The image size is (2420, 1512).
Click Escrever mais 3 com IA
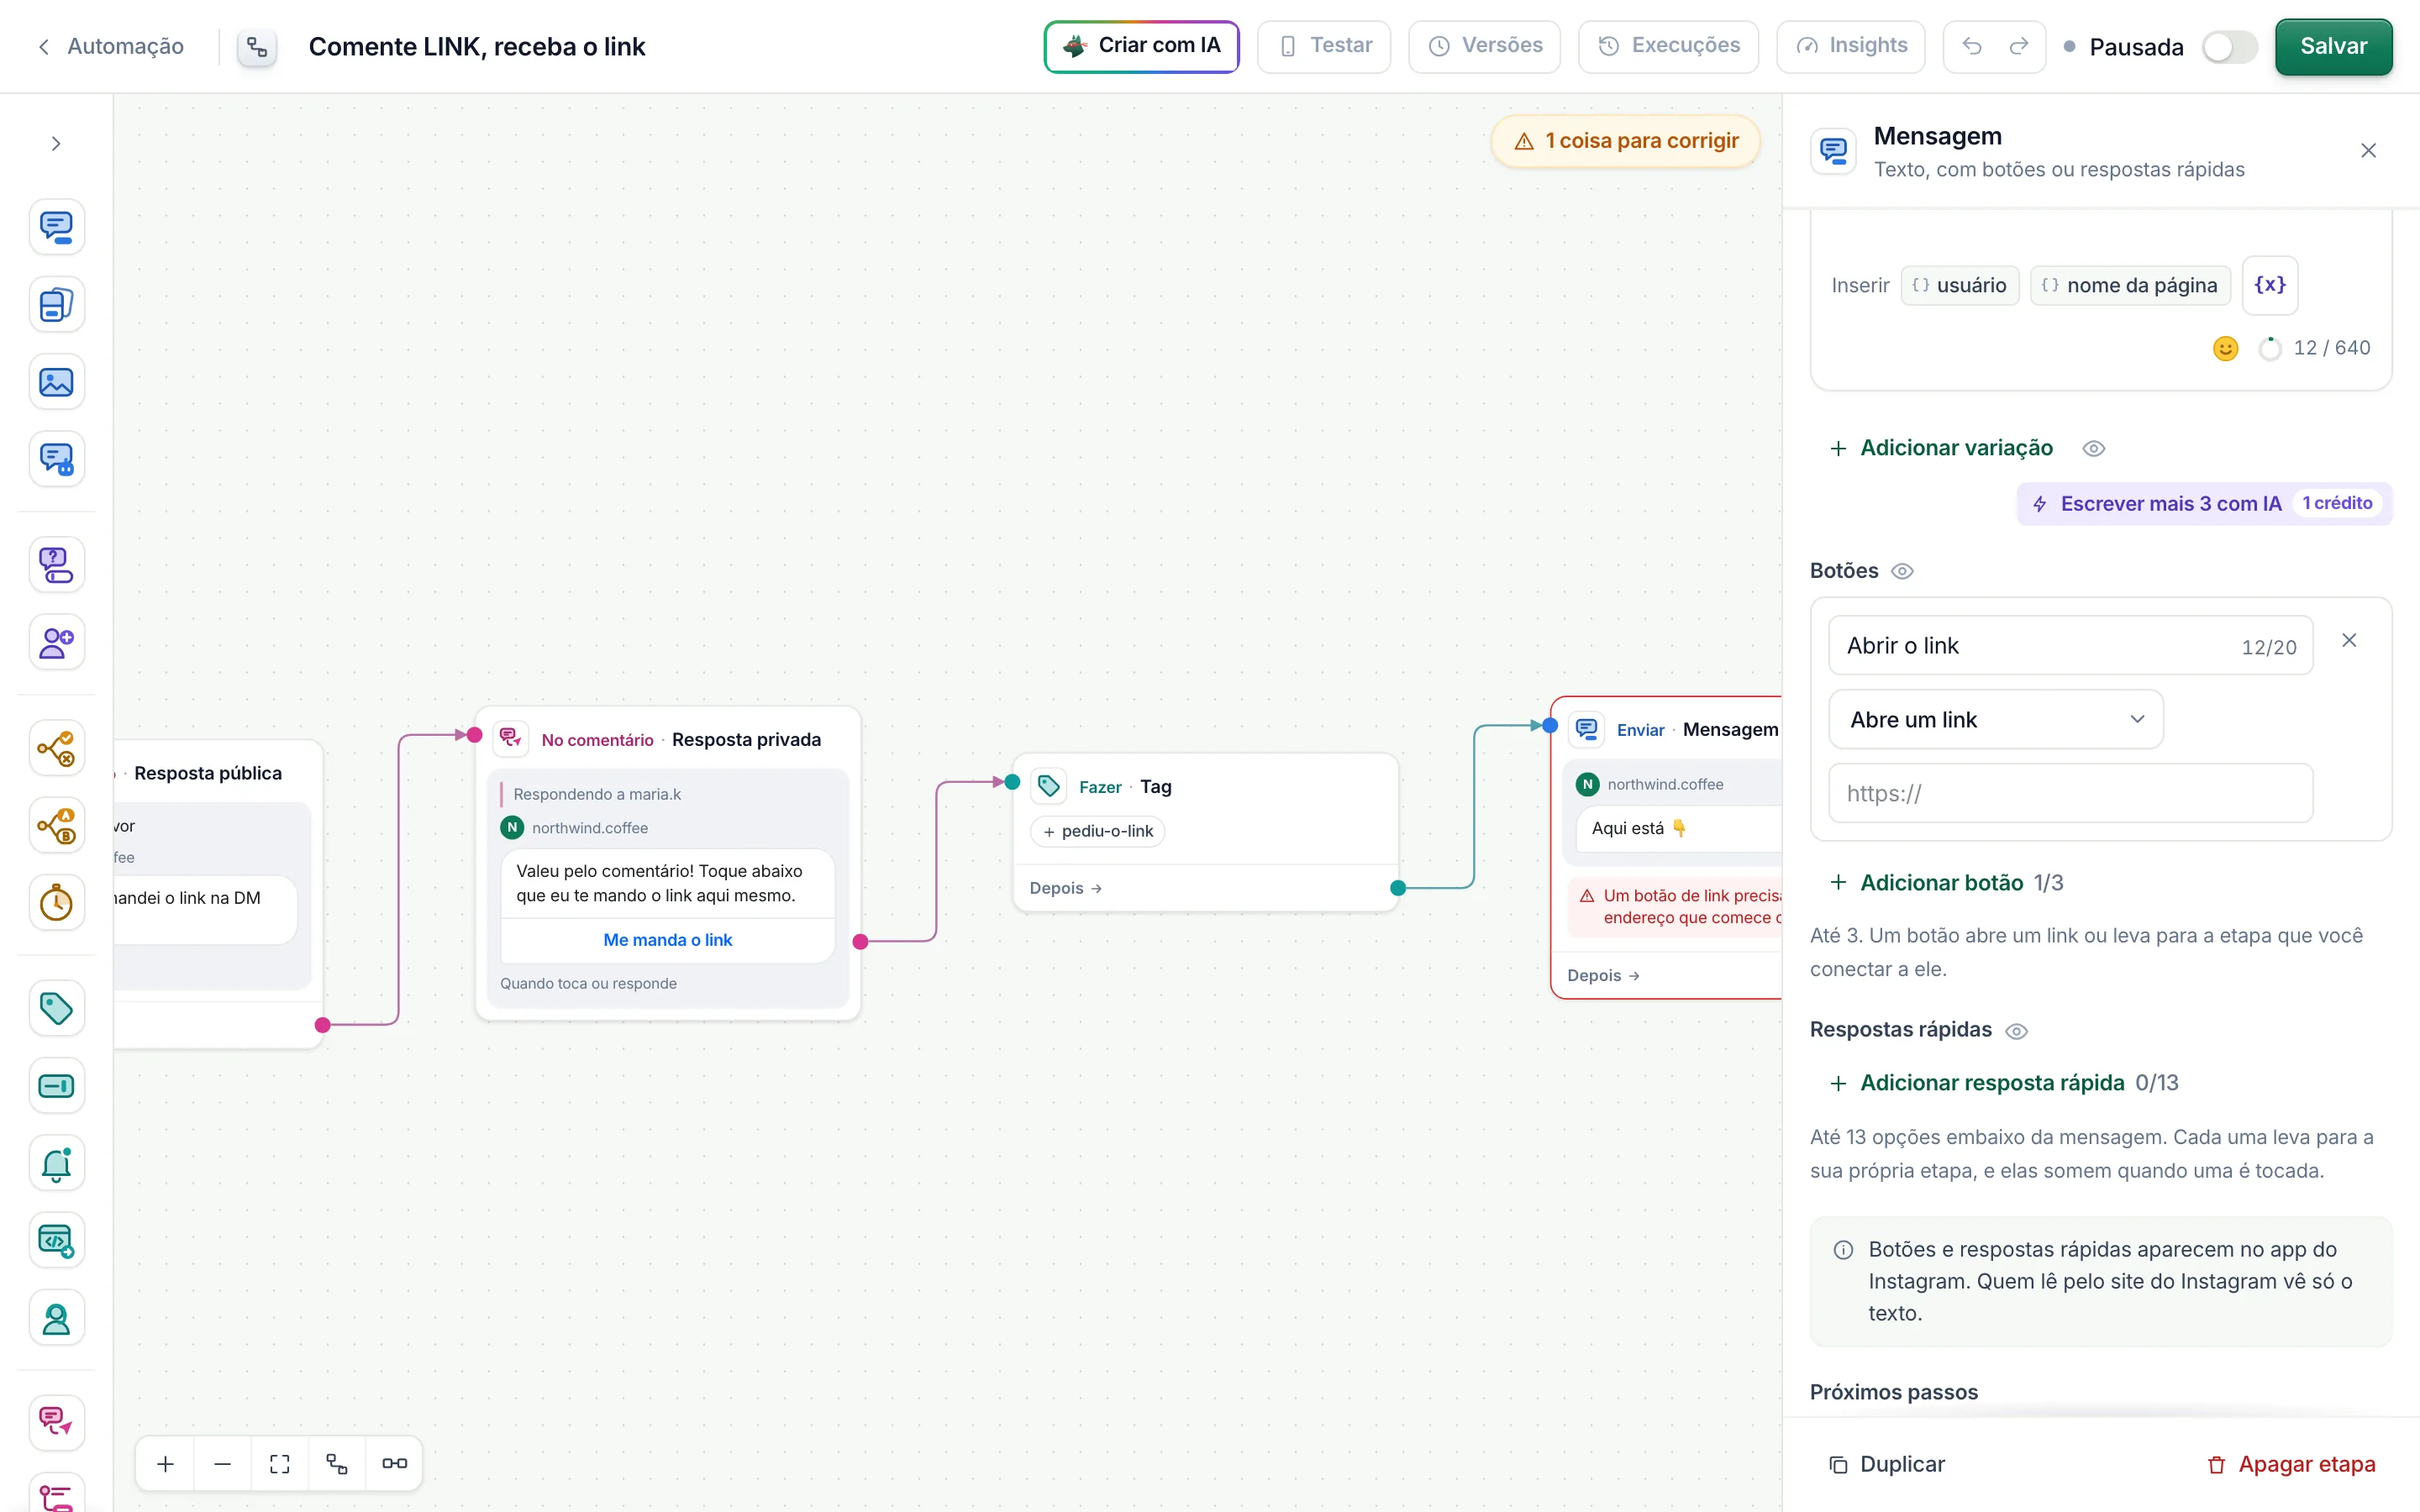coord(2204,503)
